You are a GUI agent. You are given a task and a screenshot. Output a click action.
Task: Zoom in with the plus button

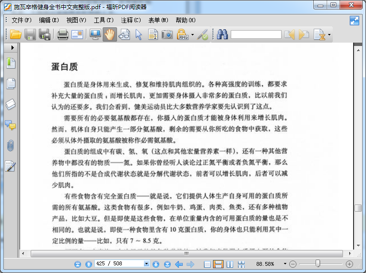[x=349, y=264]
